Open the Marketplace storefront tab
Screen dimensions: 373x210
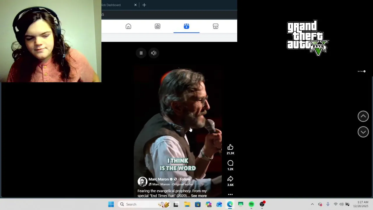(216, 27)
